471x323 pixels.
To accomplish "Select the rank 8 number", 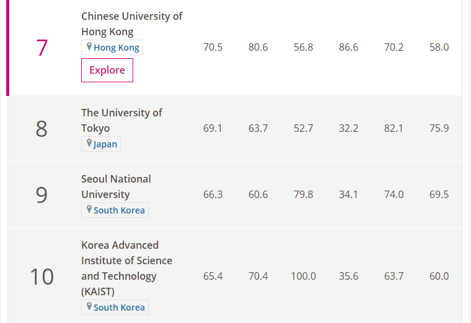I will (42, 129).
